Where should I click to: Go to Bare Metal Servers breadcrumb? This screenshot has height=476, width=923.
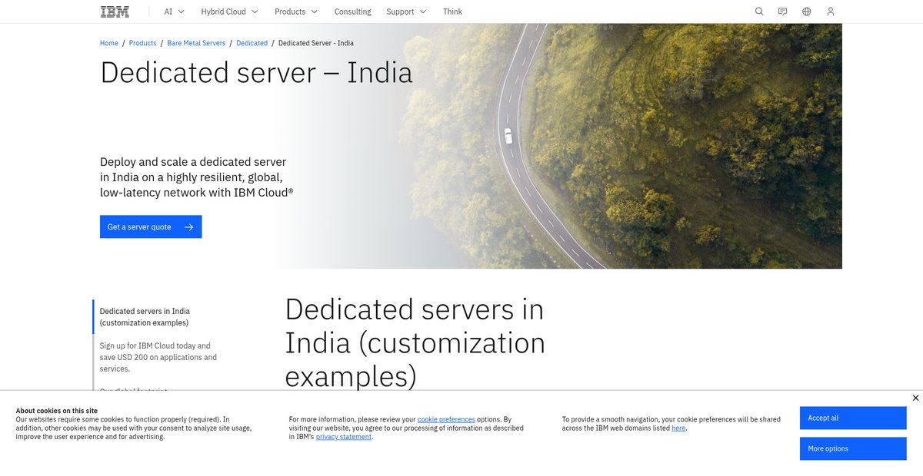[196, 43]
